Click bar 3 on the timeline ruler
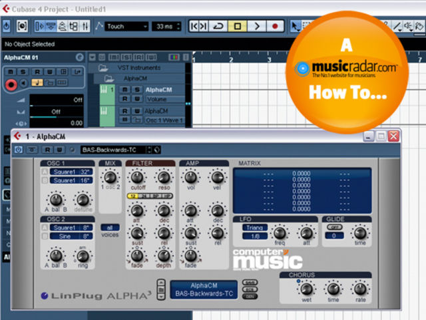The width and height of the screenshot is (426, 320). pos(269,59)
